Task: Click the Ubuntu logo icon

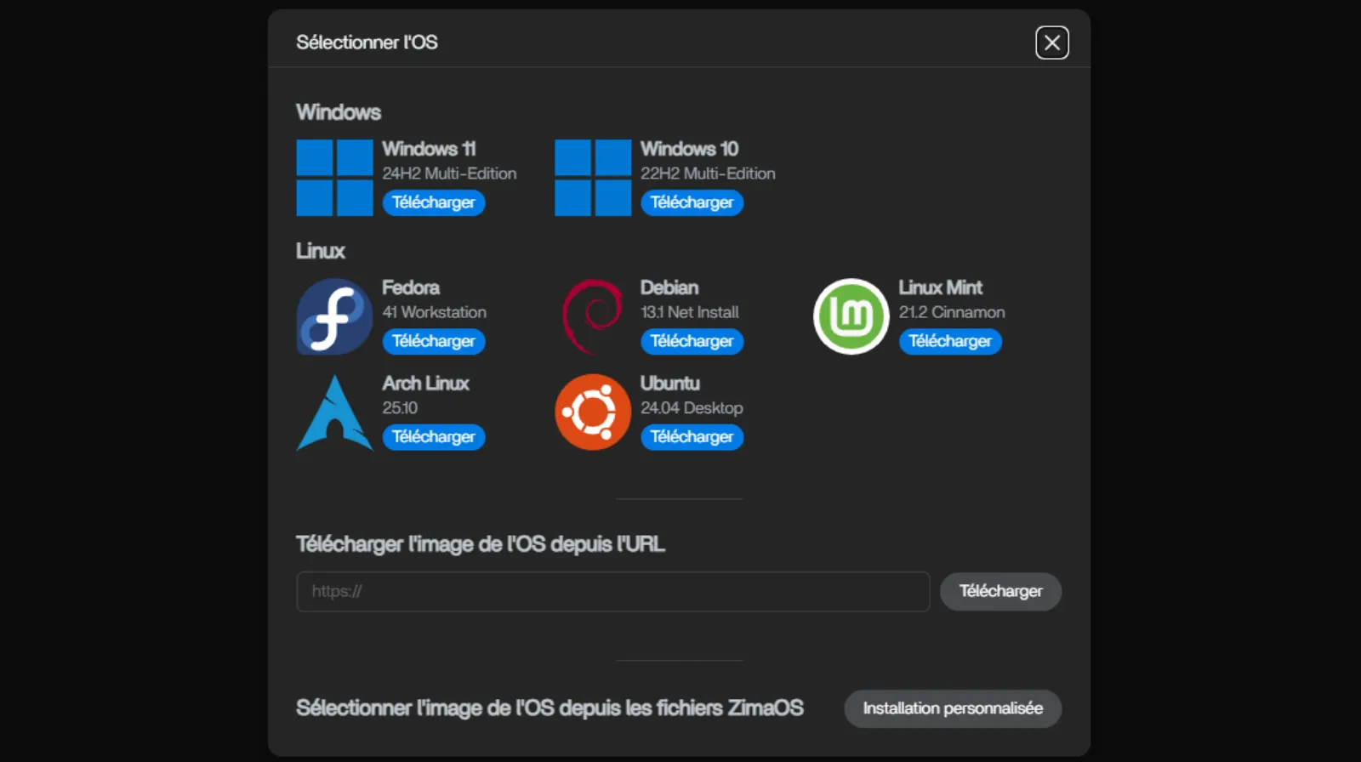Action: pos(593,412)
